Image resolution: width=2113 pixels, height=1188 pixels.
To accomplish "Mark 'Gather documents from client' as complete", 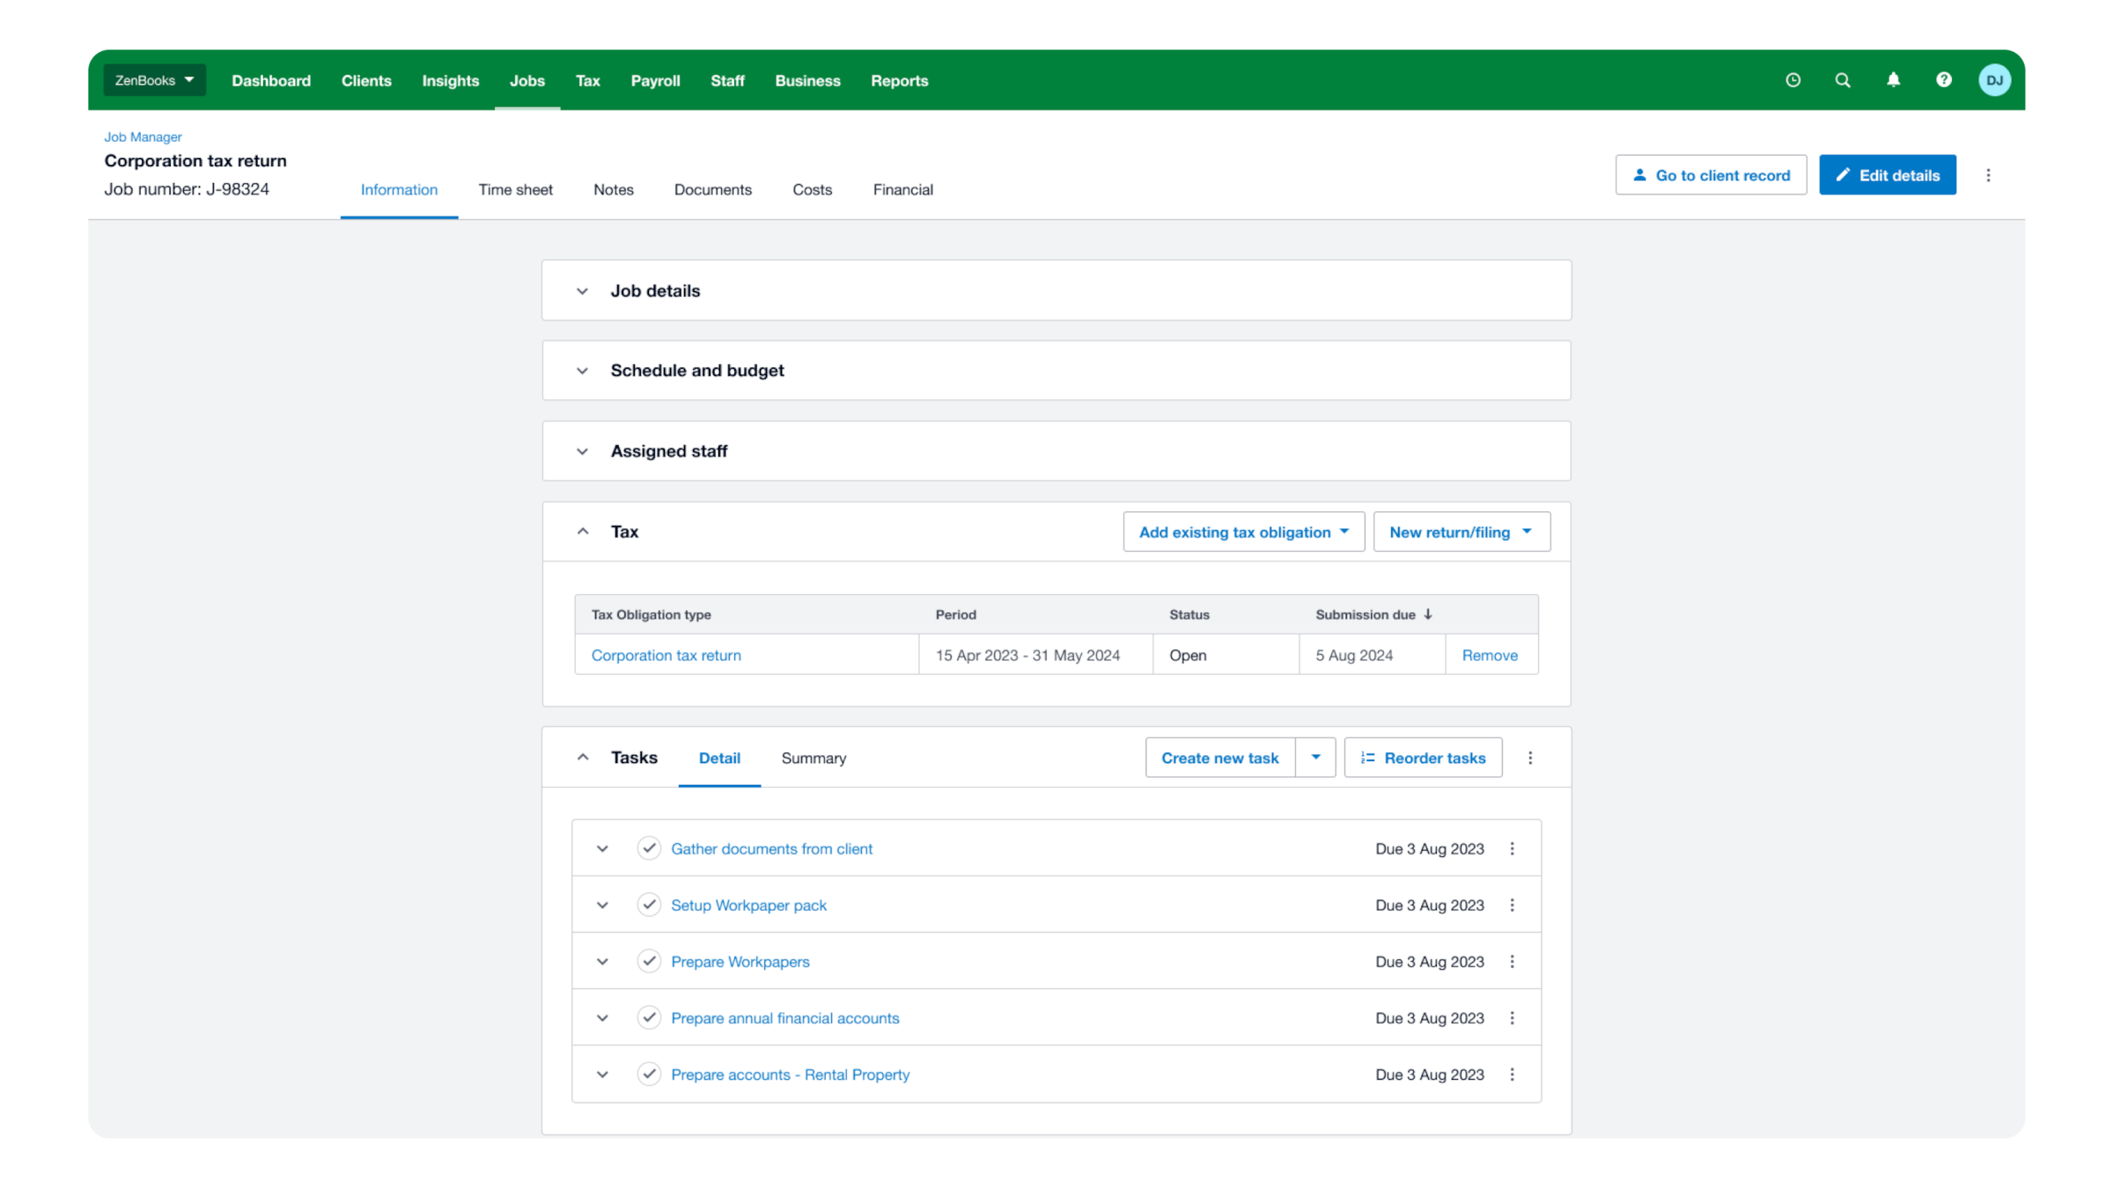I will (649, 847).
